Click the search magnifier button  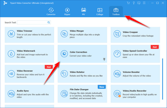[x=49, y=22]
